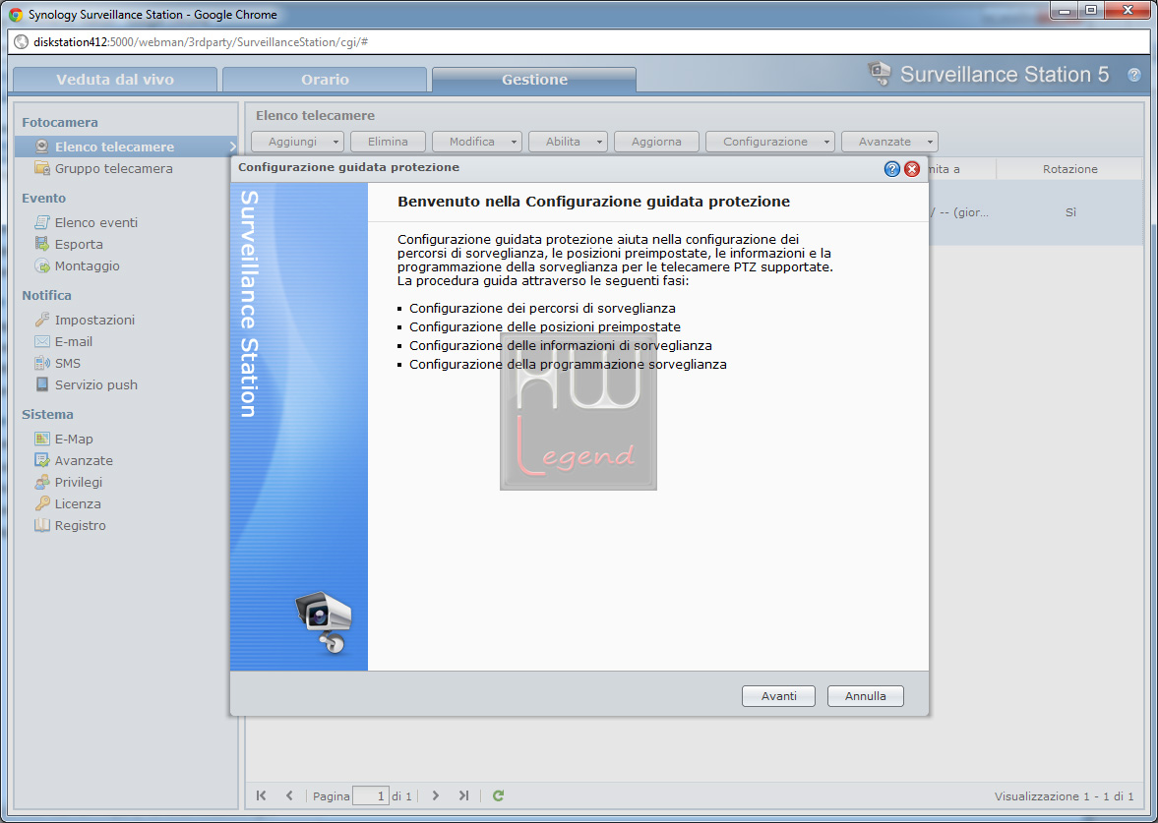Click the Chrome logo in the title bar
This screenshot has width=1158, height=823.
(x=16, y=14)
